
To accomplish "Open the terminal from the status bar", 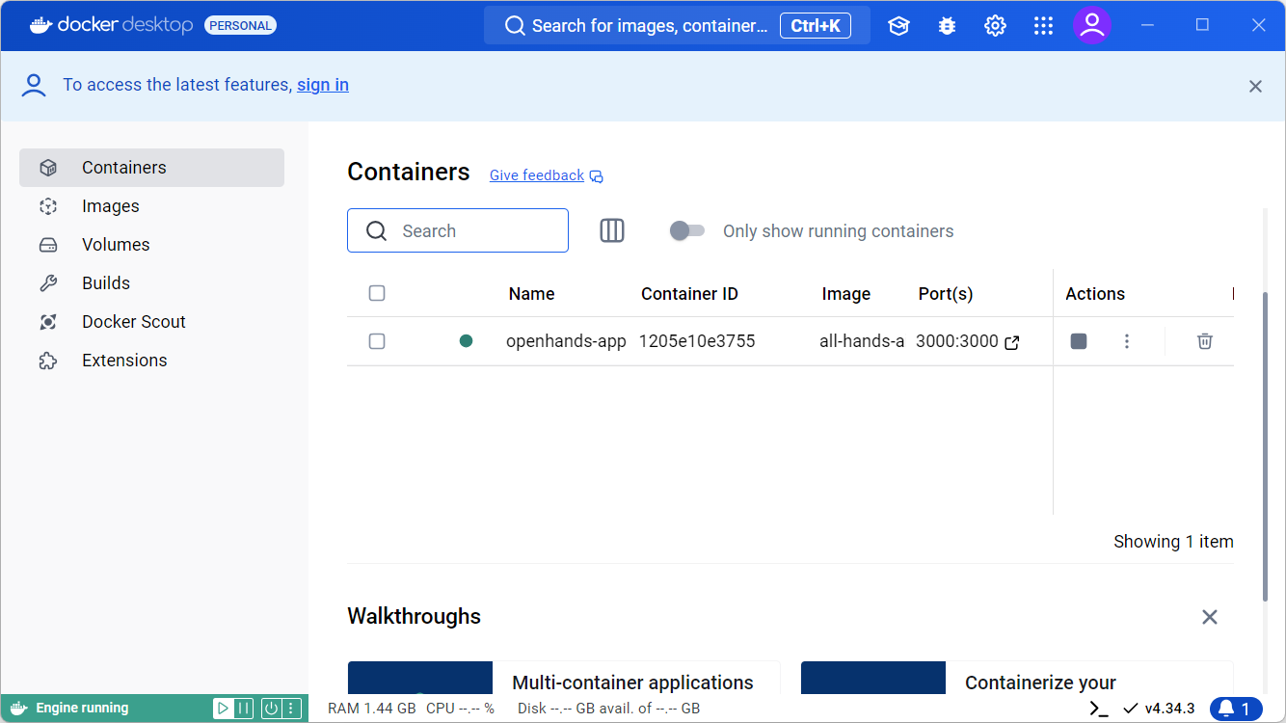I will click(1097, 708).
